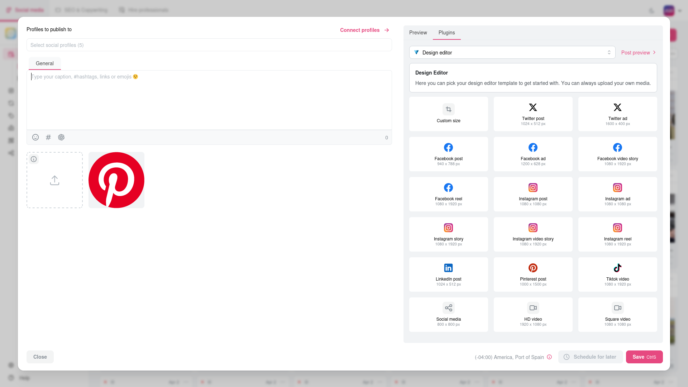The height and width of the screenshot is (387, 688).
Task: Select the Pinterest logo thumbnail
Action: (x=116, y=180)
